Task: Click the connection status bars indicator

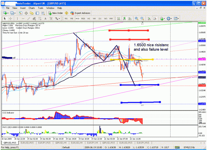Action: [177, 147]
